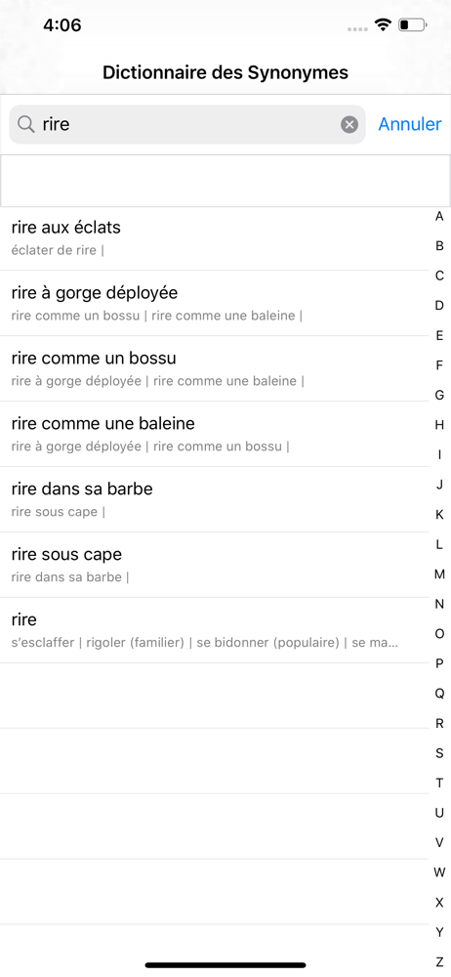Jump to letter A in index
Image resolution: width=451 pixels, height=977 pixels.
439,216
